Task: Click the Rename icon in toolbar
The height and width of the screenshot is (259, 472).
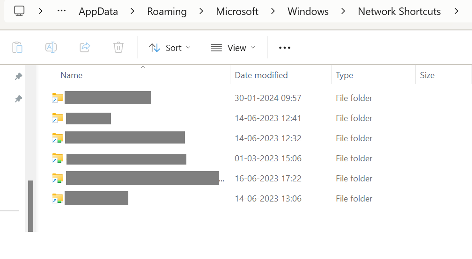Action: [x=51, y=48]
